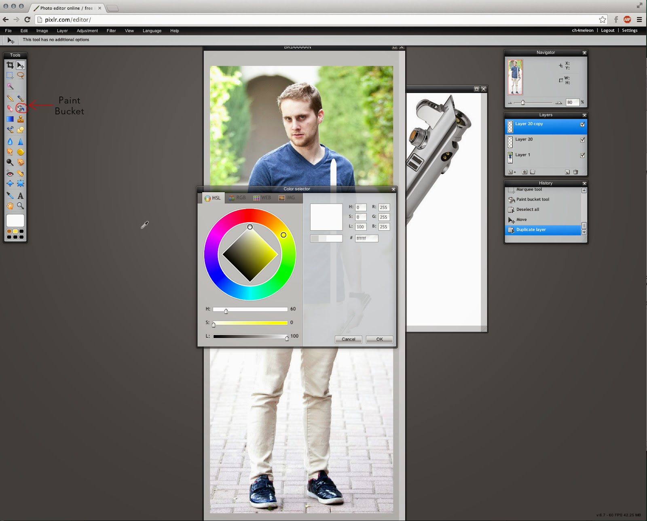Image resolution: width=647 pixels, height=521 pixels.
Task: Switch to RGB tab in Color selector
Action: tap(237, 198)
